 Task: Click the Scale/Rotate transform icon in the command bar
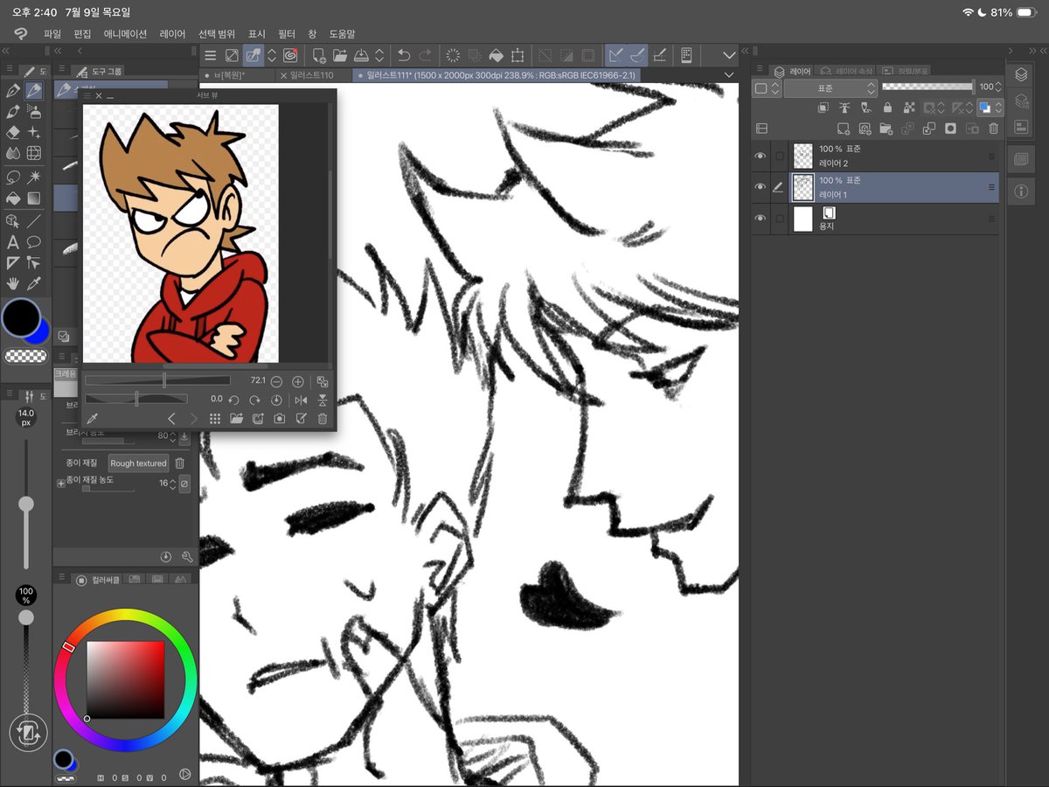point(518,55)
